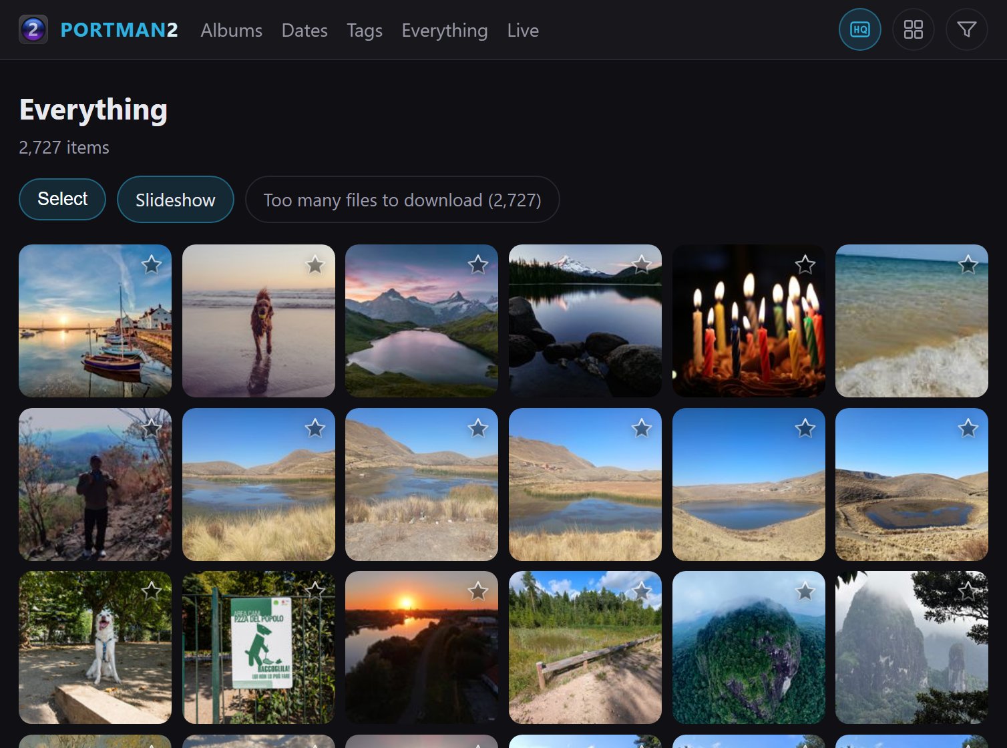Open the grid layout view icon

coord(914,29)
